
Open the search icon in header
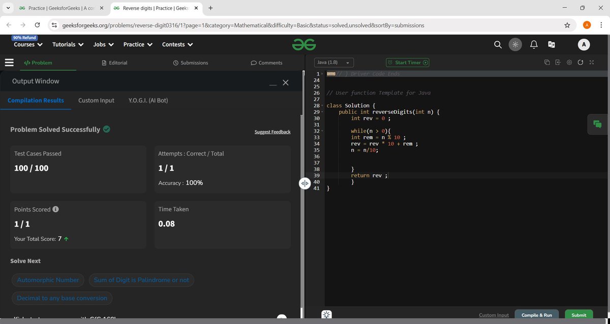[498, 45]
